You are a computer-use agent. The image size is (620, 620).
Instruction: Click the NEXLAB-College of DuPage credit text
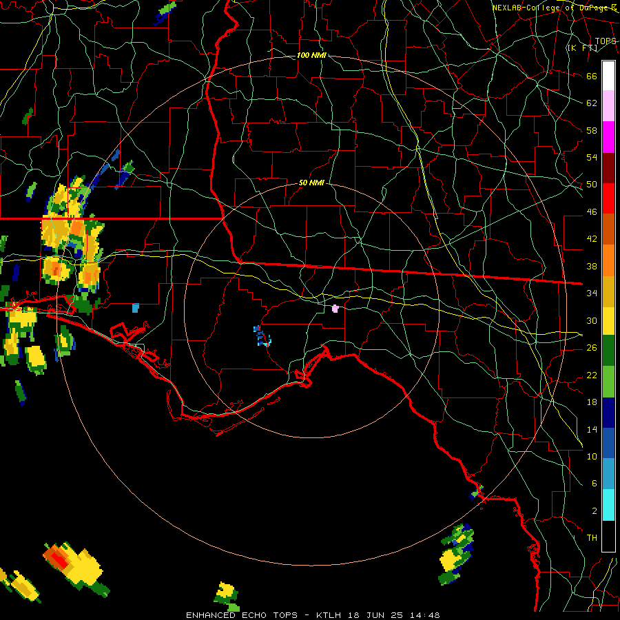[555, 8]
